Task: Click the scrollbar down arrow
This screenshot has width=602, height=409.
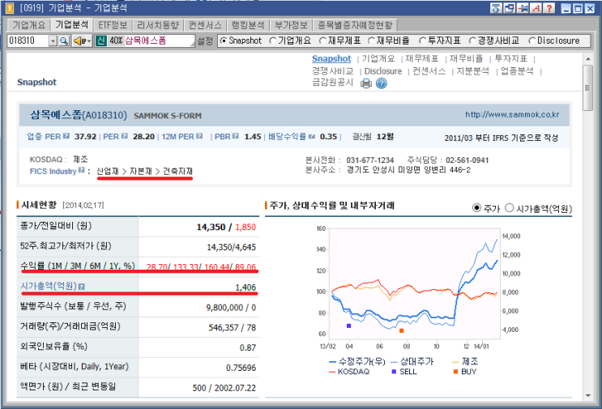Action: pos(587,395)
